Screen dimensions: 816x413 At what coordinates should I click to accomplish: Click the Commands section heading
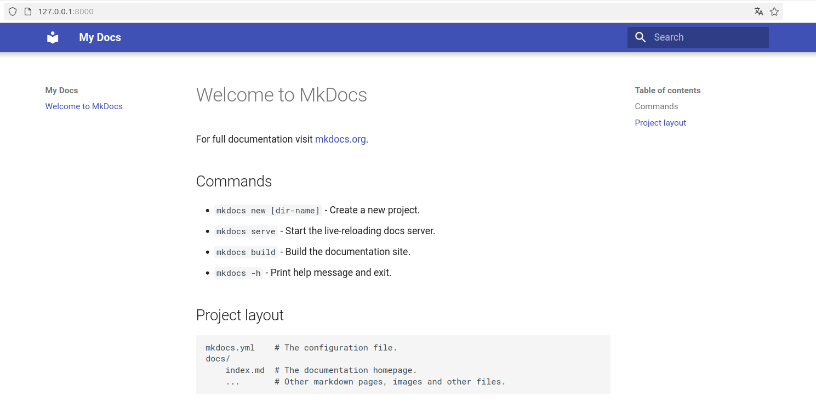(234, 182)
